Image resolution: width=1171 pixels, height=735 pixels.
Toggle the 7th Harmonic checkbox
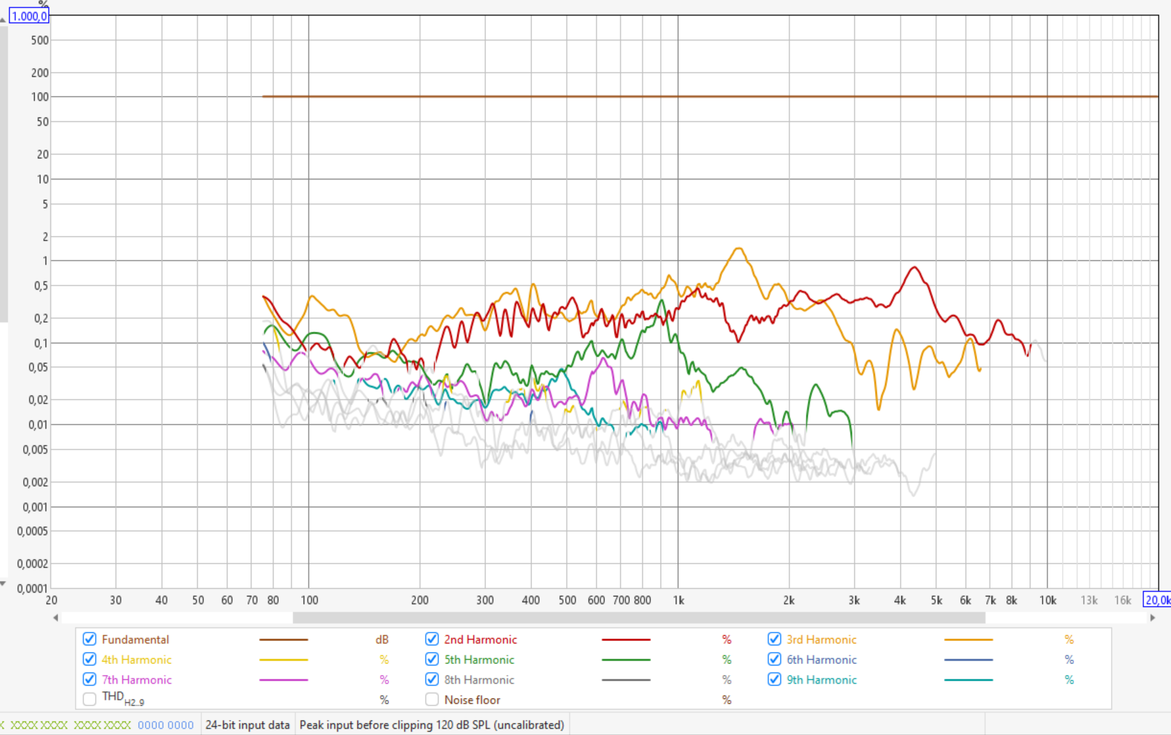(90, 679)
